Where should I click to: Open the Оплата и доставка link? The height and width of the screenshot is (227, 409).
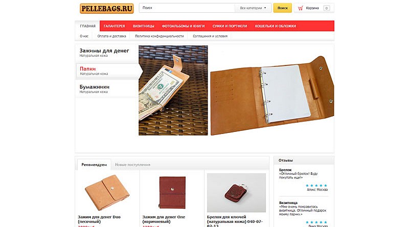pyautogui.click(x=111, y=36)
